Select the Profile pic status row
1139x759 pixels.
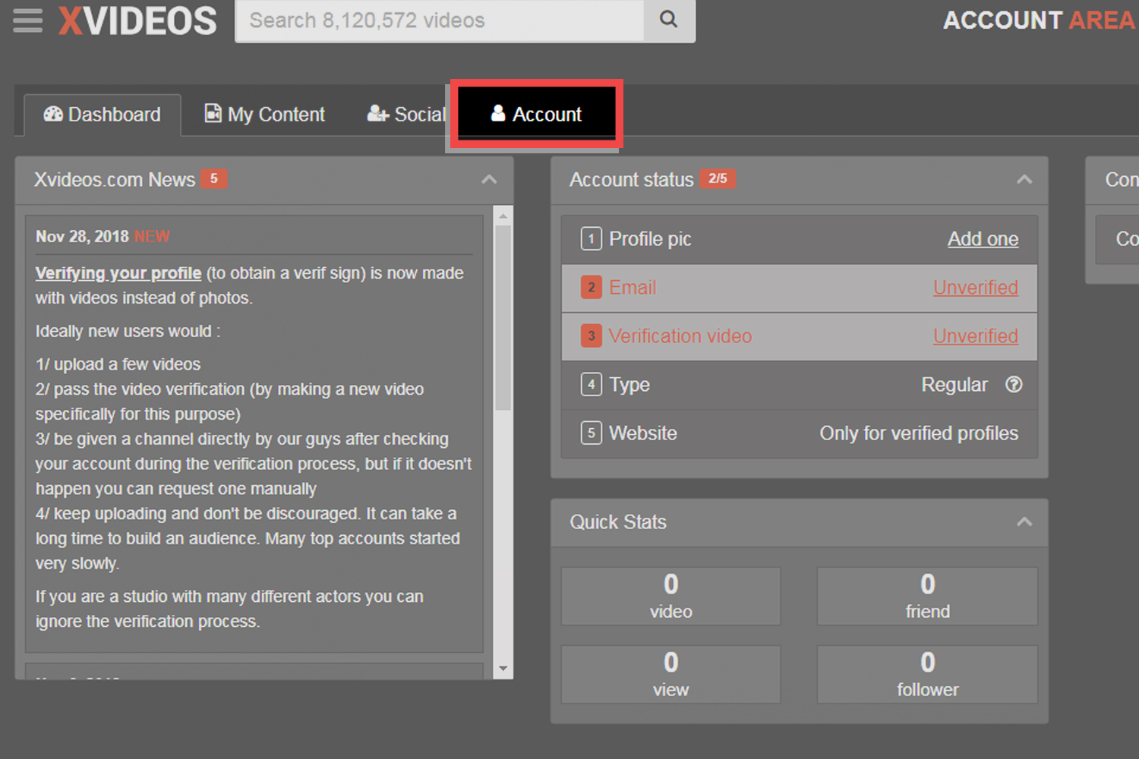[x=800, y=239]
